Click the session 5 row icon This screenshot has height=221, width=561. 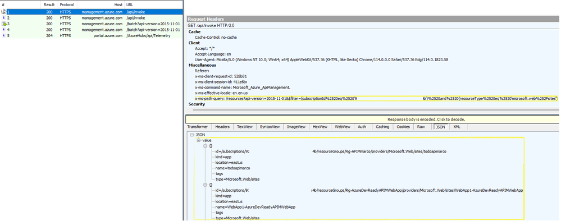click(4, 35)
